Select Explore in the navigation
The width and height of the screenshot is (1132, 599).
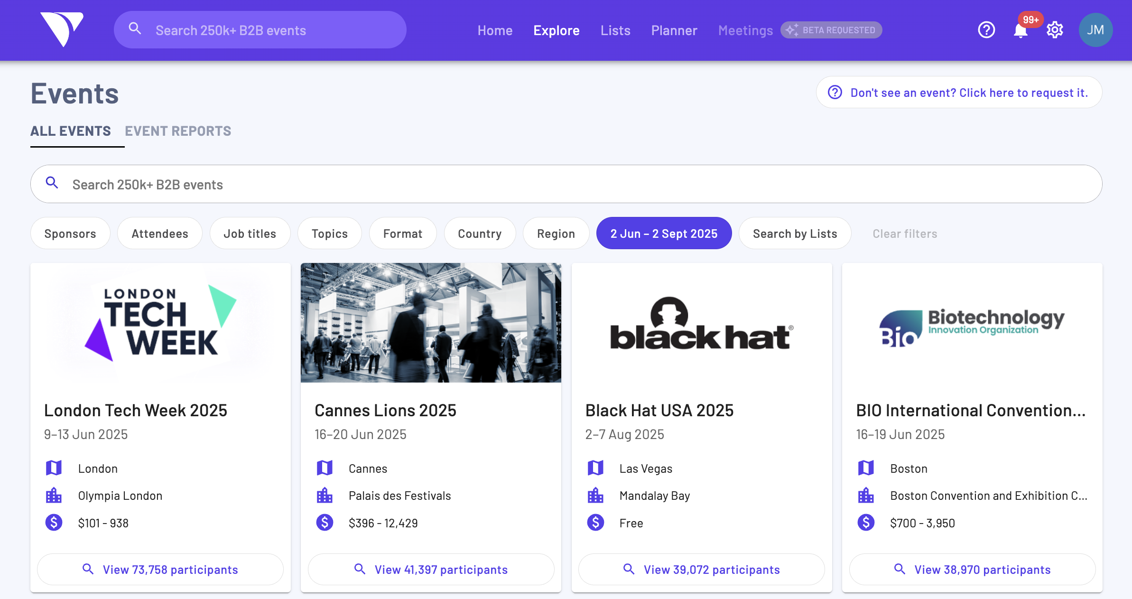(x=557, y=30)
